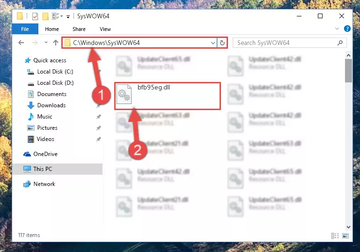The height and width of the screenshot is (252, 360).
Task: Maximize the SysWOW64 window
Action: coord(320,16)
